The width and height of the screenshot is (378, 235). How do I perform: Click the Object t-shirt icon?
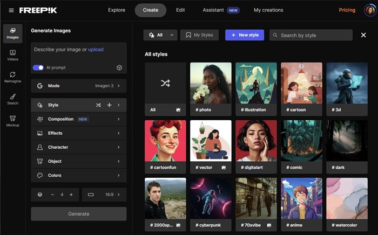click(40, 161)
